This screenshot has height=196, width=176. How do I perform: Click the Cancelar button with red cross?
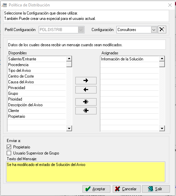click(x=127, y=189)
